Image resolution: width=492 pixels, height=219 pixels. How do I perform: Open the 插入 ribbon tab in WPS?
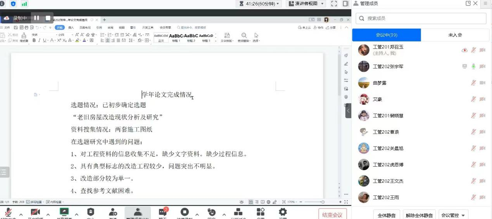(71, 28)
